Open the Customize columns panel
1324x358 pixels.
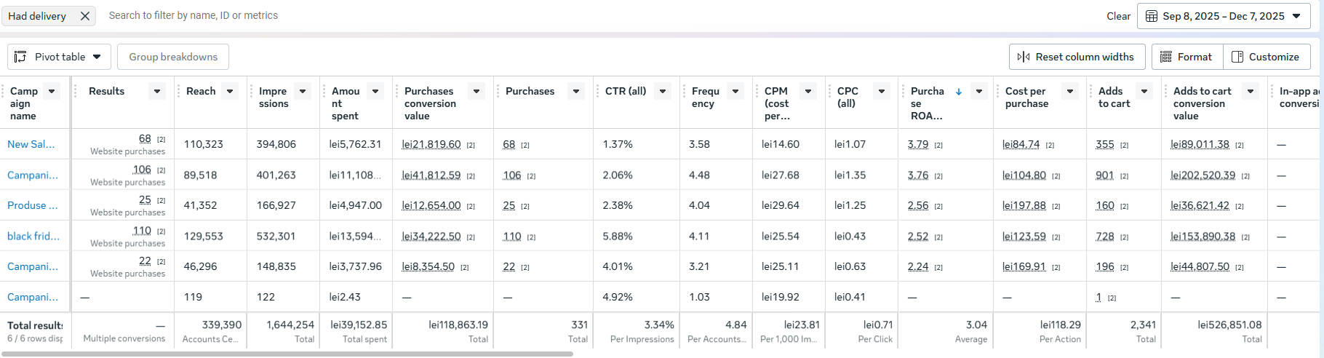[1267, 57]
